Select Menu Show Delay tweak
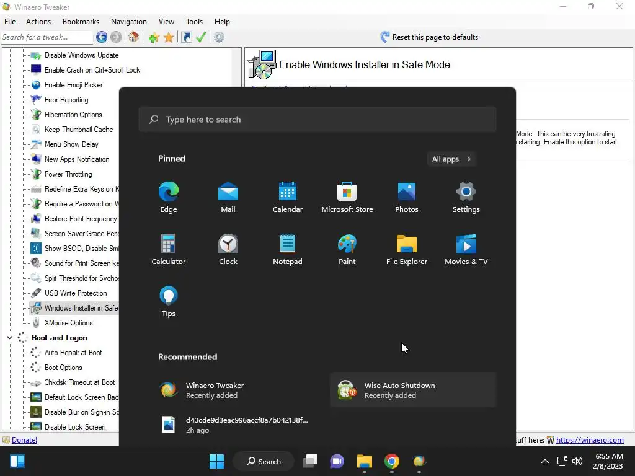The height and width of the screenshot is (476, 635). (71, 144)
